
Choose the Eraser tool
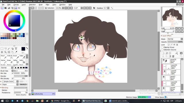pos(10,62)
